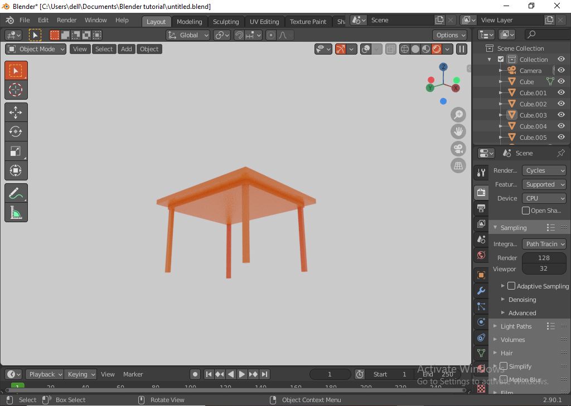Switch to the UV Editing workspace tab
Viewport: 571px width, 406px height.
pos(264,21)
